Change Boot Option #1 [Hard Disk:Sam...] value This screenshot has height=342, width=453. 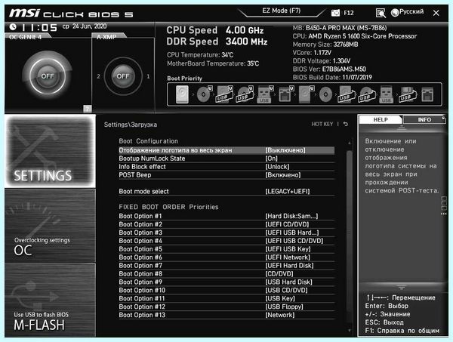[291, 216]
